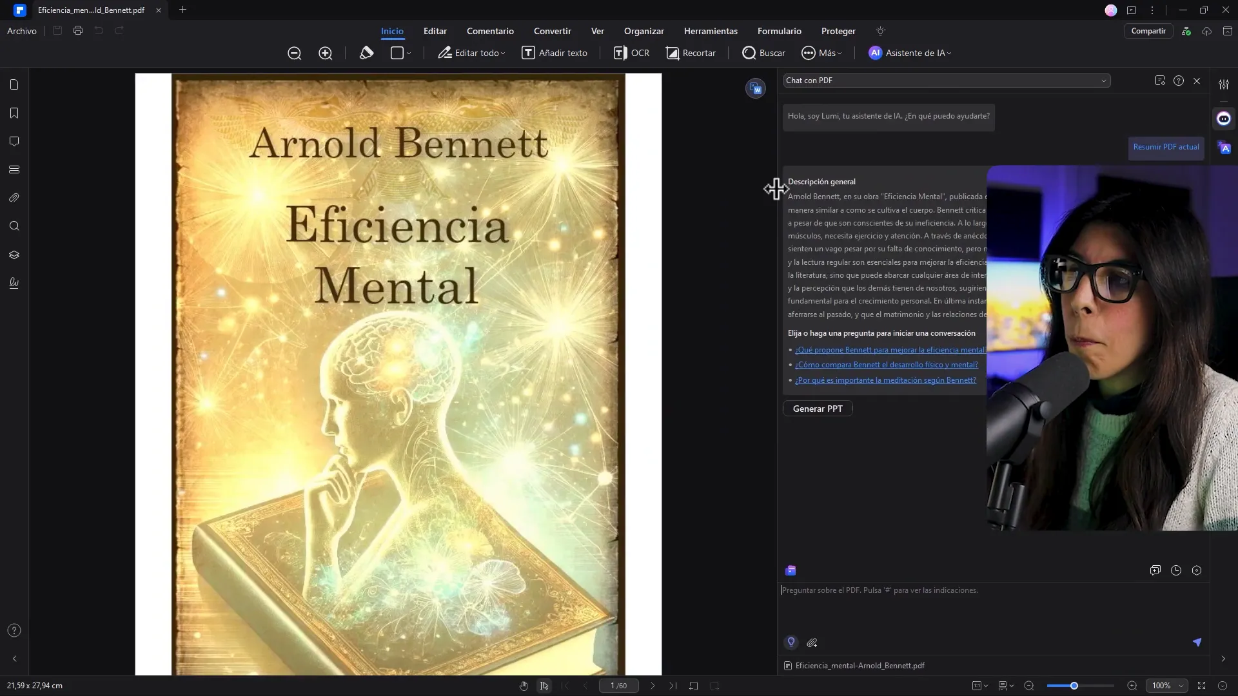This screenshot has height=696, width=1238.
Task: Open a new tab with plus button
Action: [x=182, y=10]
